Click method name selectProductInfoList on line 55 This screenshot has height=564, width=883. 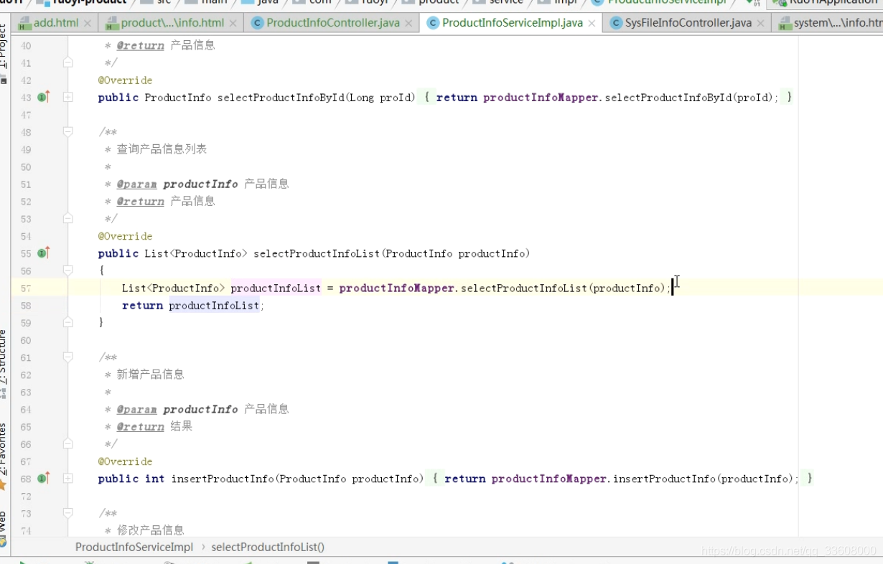pos(317,253)
